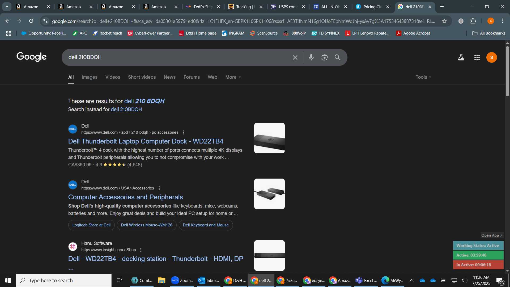Screen dimensions: 510x287
Task: Switch to Short videos tab
Action: (142, 77)
